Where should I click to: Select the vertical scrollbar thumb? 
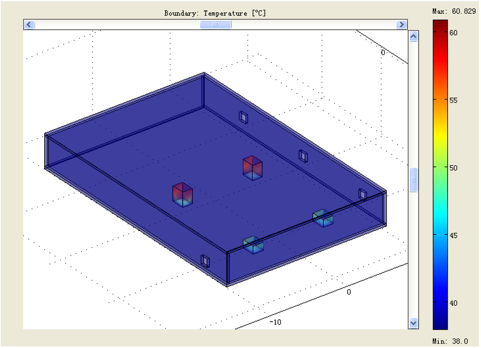click(413, 180)
